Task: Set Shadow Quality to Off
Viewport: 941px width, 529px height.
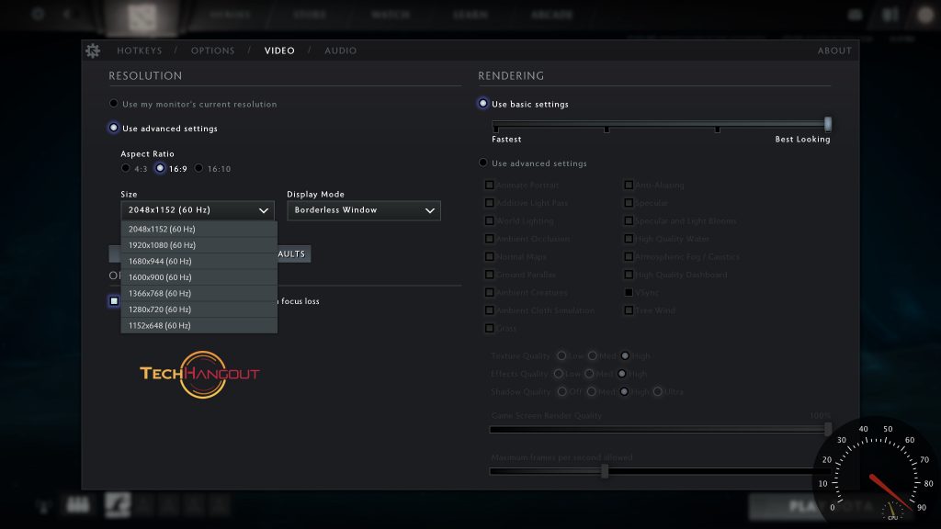Action: [561, 391]
